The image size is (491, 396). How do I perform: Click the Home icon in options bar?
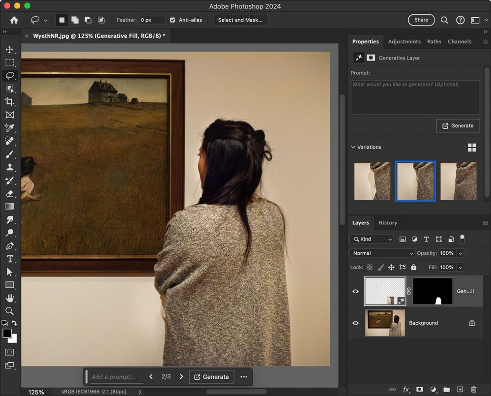tap(14, 20)
